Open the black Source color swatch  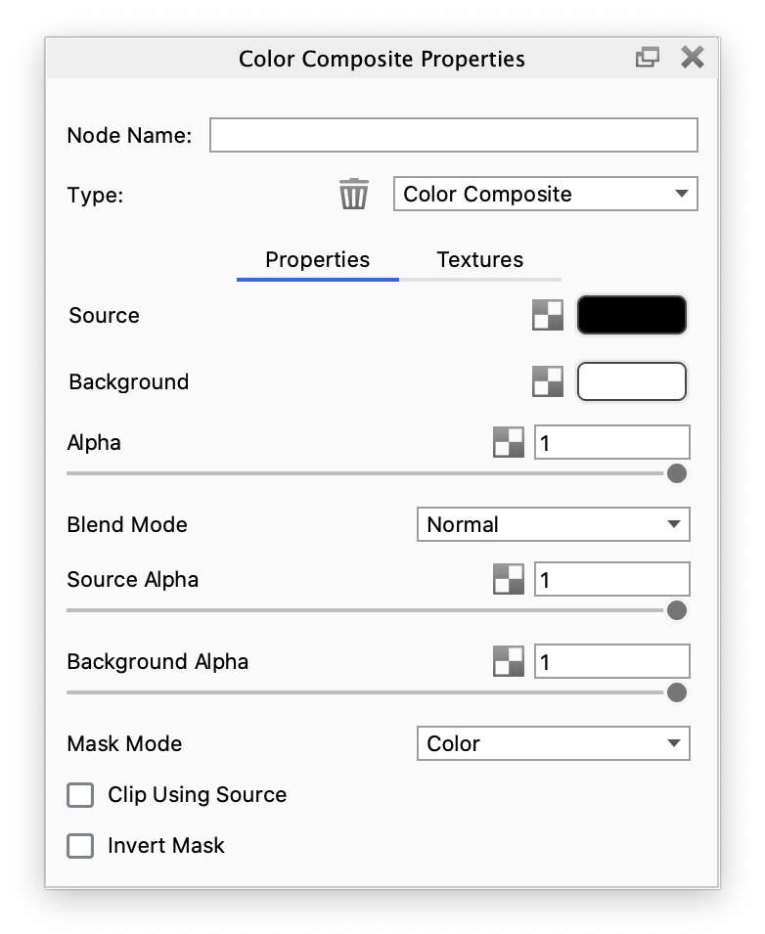[x=632, y=315]
